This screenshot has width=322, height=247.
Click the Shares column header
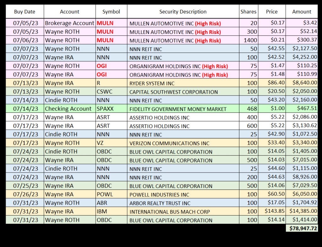(248, 12)
